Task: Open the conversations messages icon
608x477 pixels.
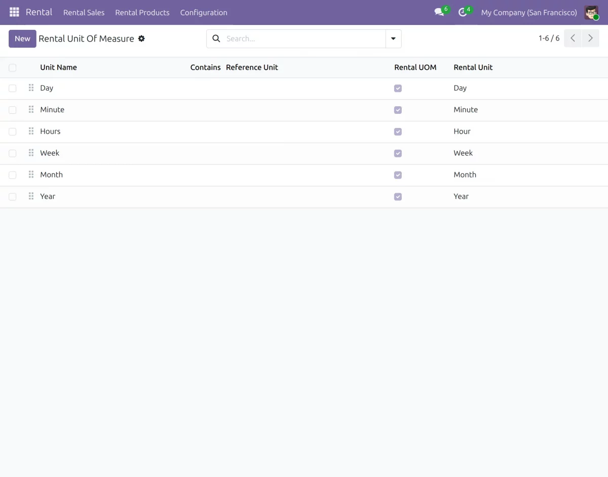Action: 439,12
